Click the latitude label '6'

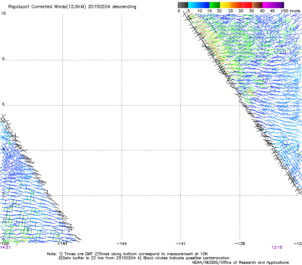pyautogui.click(x=3, y=104)
